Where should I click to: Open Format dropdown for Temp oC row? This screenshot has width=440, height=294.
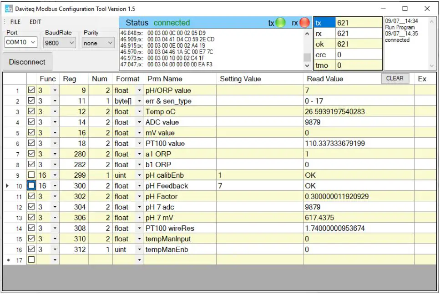[139, 112]
